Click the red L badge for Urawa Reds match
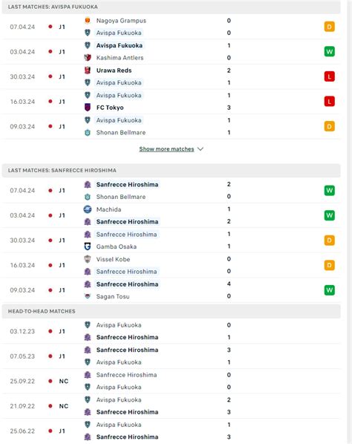The image size is (352, 444). tap(329, 76)
